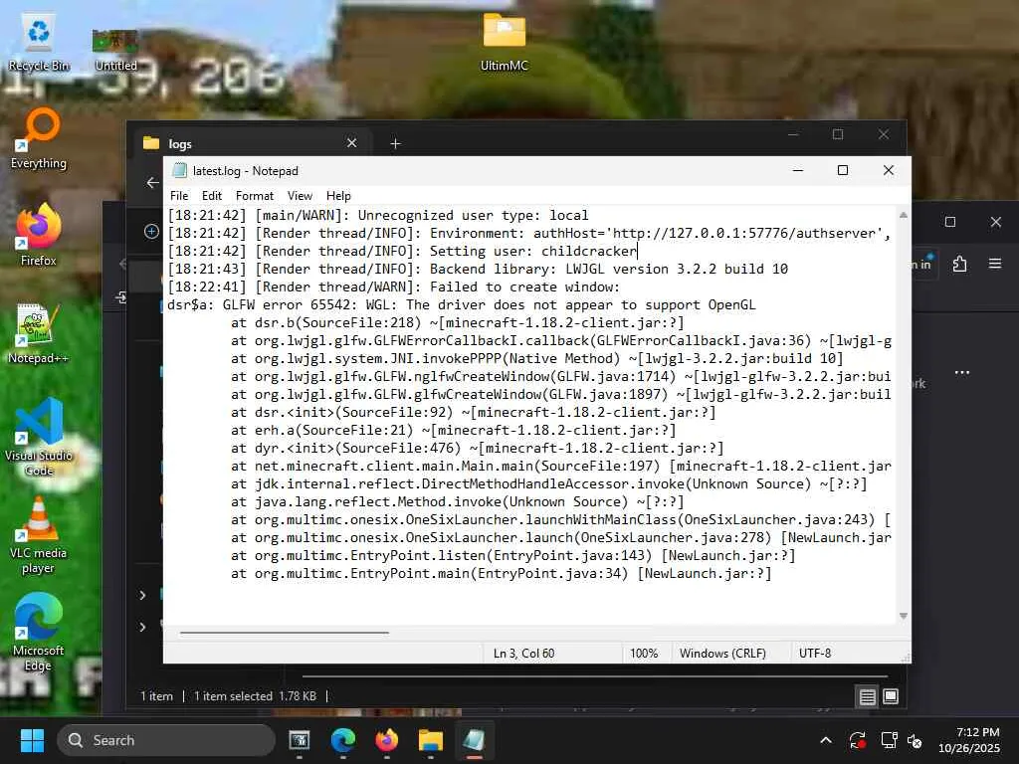Expand the upper collapsed navigation tree item
Screen dimensions: 1019x764
142,595
